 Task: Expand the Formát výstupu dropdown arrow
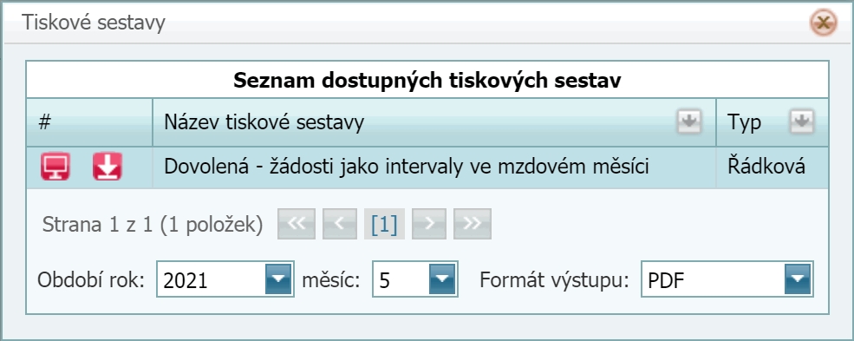tap(798, 280)
